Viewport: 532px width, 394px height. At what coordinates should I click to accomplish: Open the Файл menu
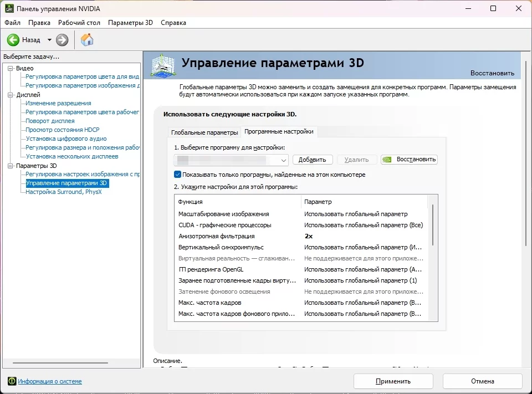click(x=13, y=23)
